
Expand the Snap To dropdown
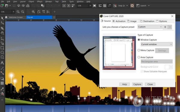tap(127, 6)
